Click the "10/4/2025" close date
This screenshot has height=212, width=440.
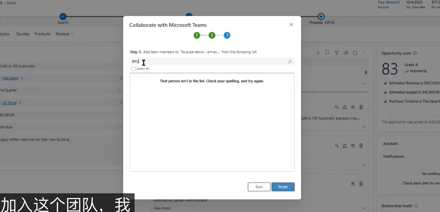414,2
